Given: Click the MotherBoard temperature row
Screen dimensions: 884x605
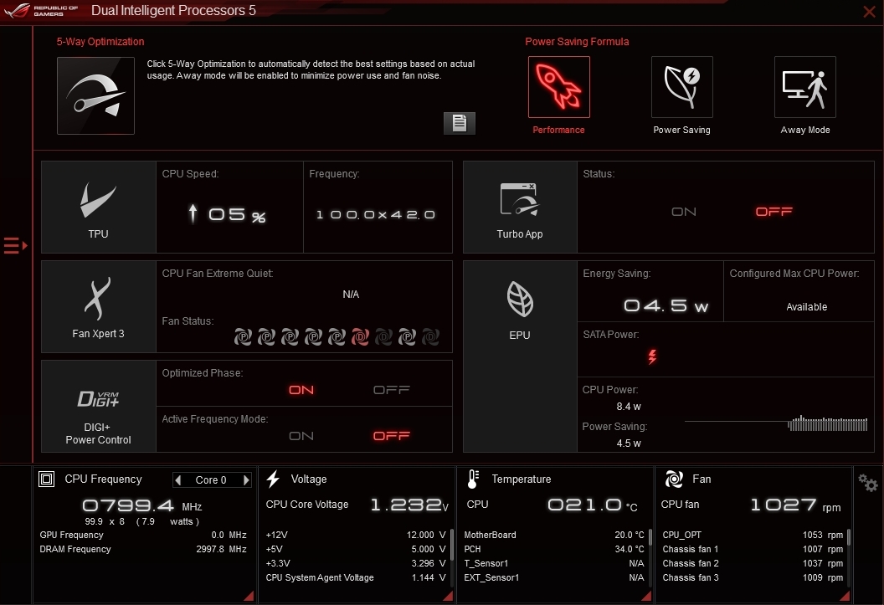Looking at the screenshot, I should 554,536.
